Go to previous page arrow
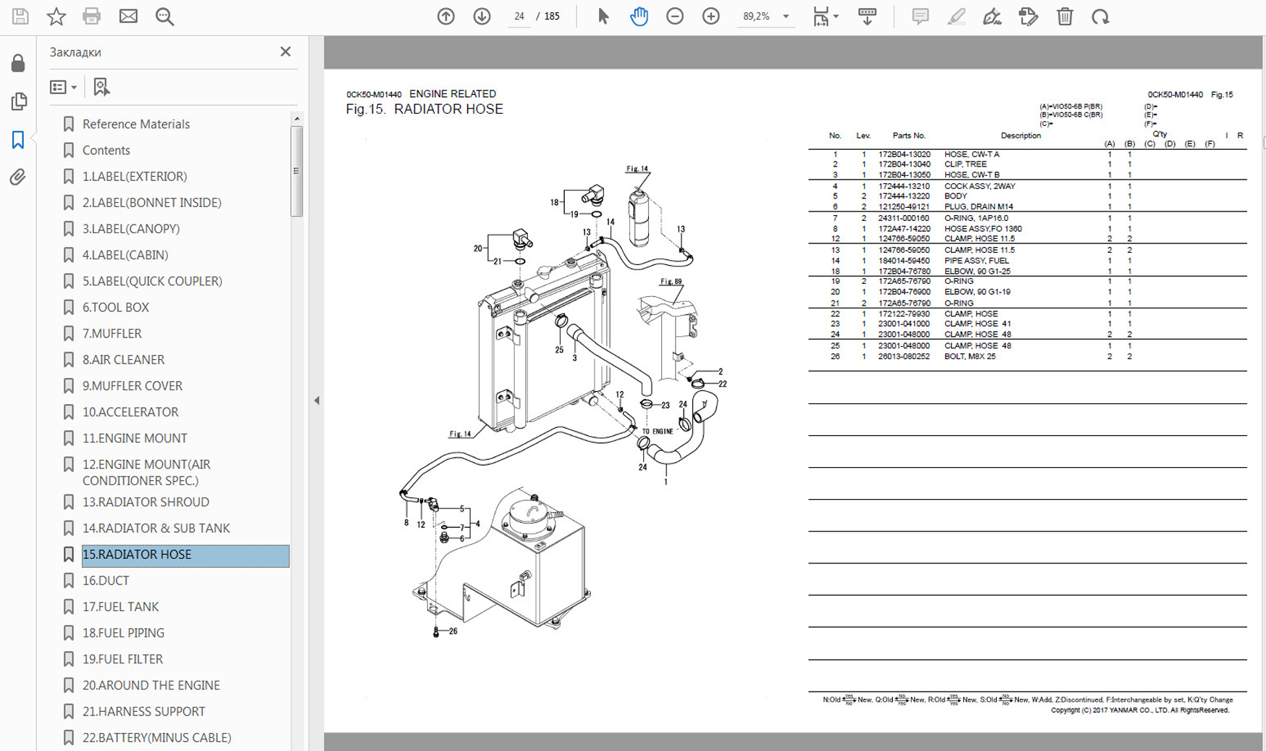Viewport: 1266px width, 751px height. click(445, 16)
